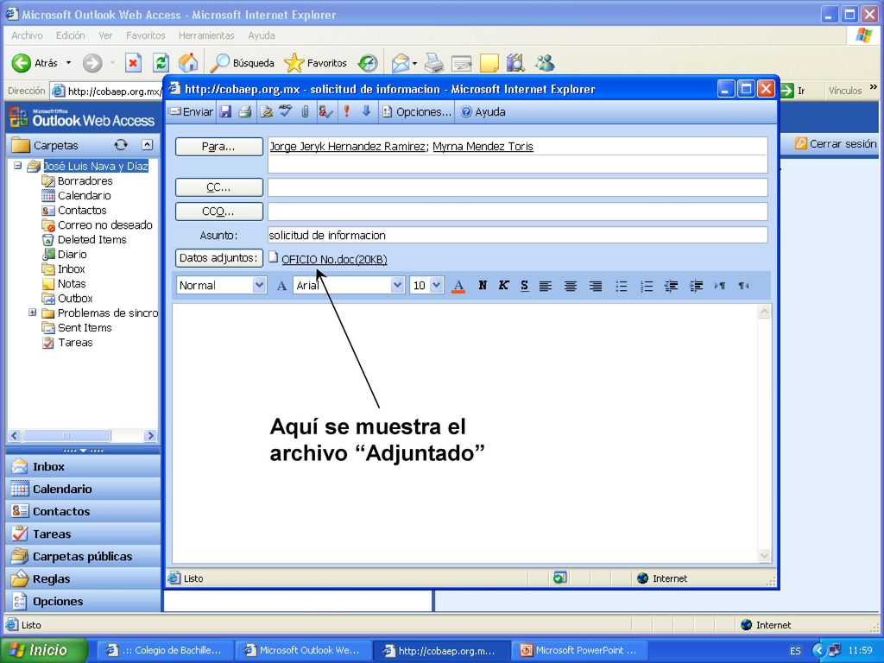
Task: Set right-to-left text direction
Action: point(744,286)
